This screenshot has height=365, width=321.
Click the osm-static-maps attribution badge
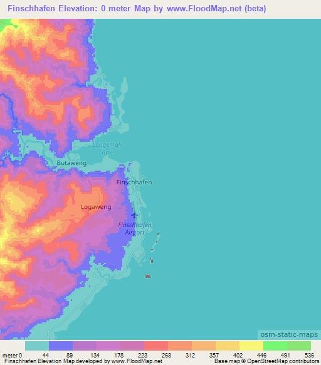pyautogui.click(x=289, y=334)
